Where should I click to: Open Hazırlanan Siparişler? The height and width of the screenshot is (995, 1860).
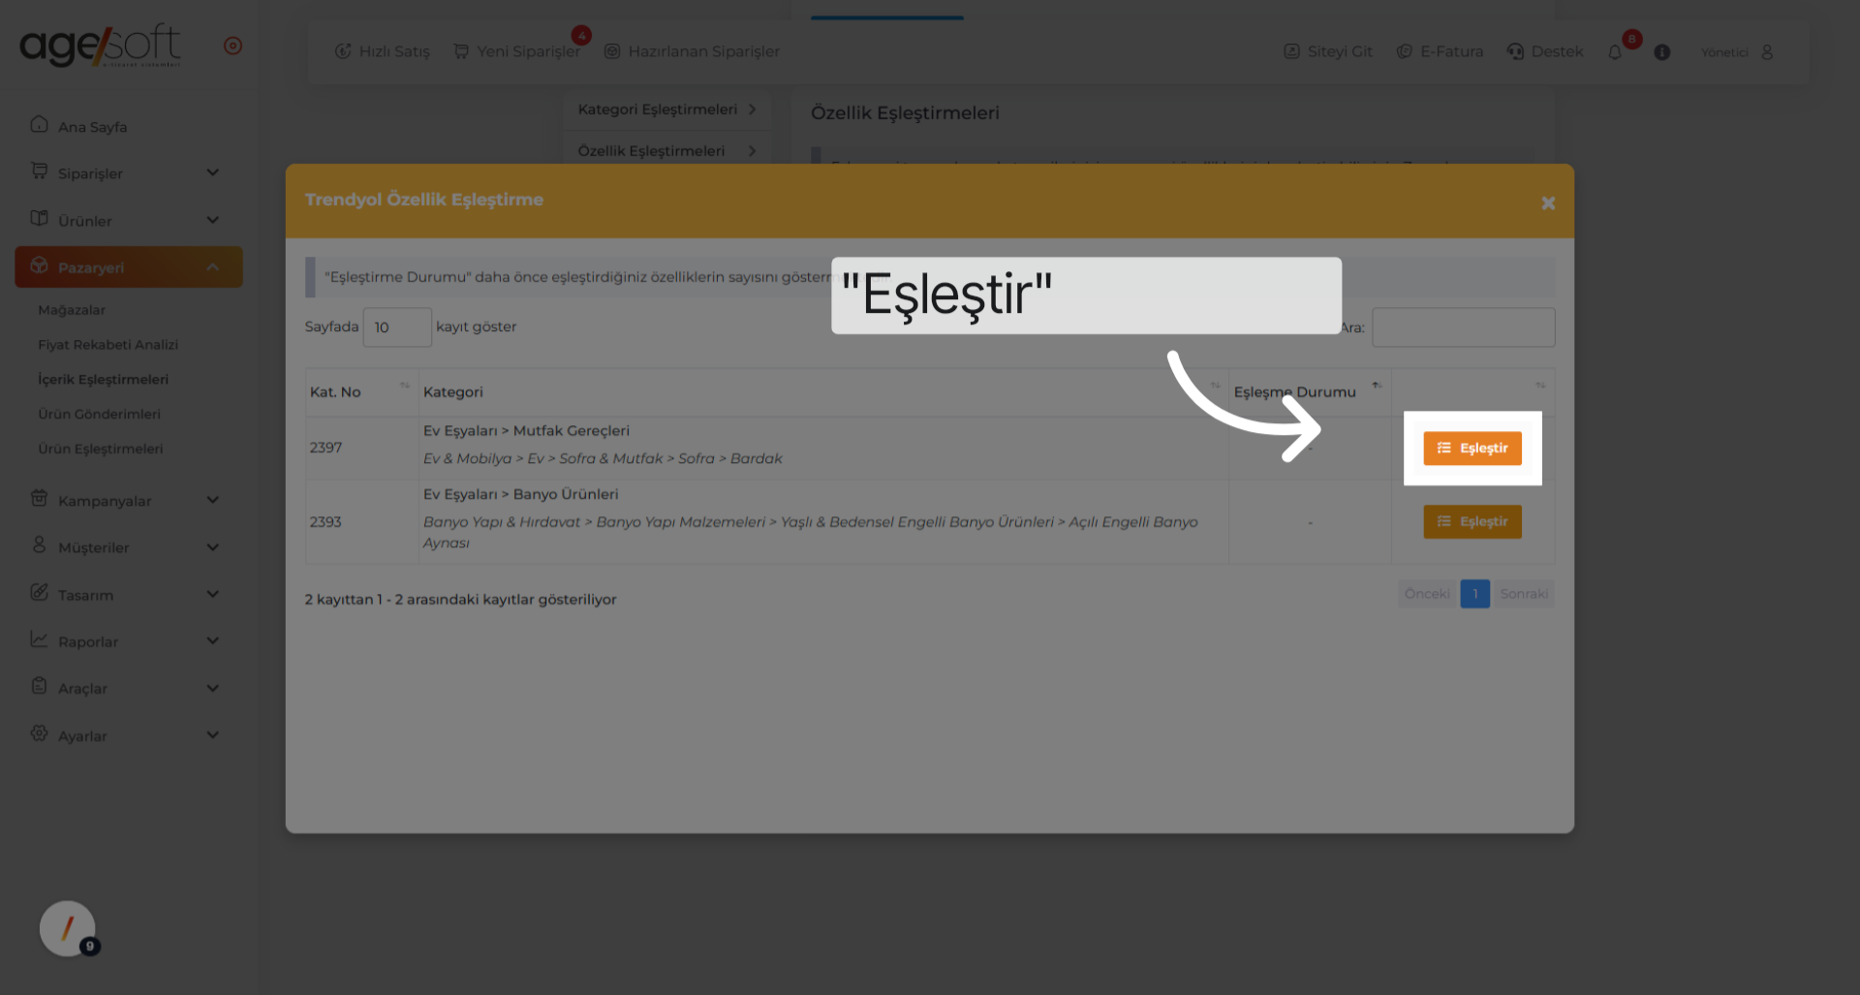[x=692, y=51]
